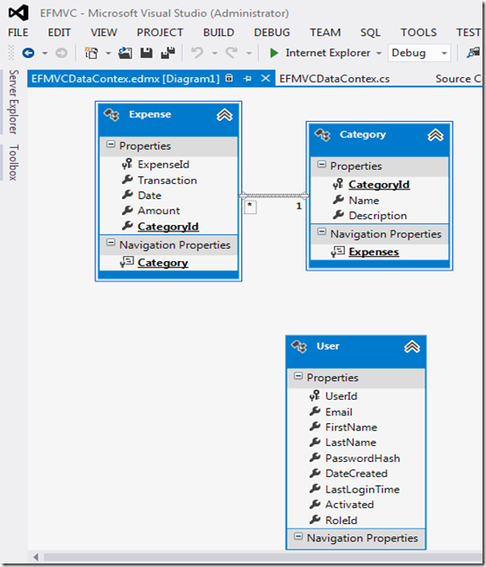Open the Internet Explorer browser dropdown arrow
This screenshot has height=567, width=486.
click(379, 53)
